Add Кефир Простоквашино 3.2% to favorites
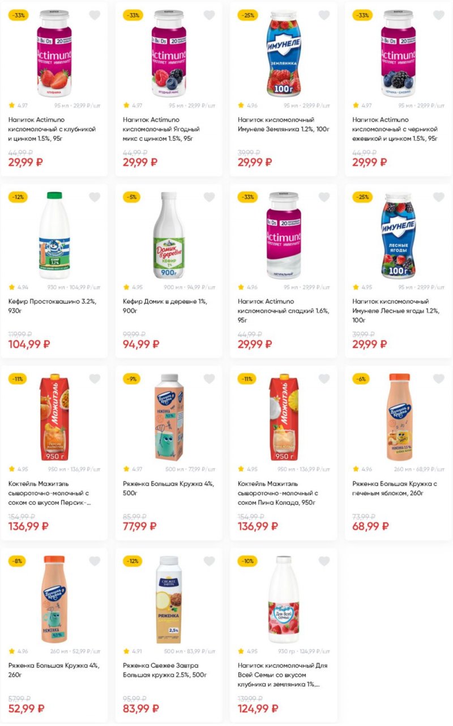Screen dimensions: 453x726 pos(95,197)
